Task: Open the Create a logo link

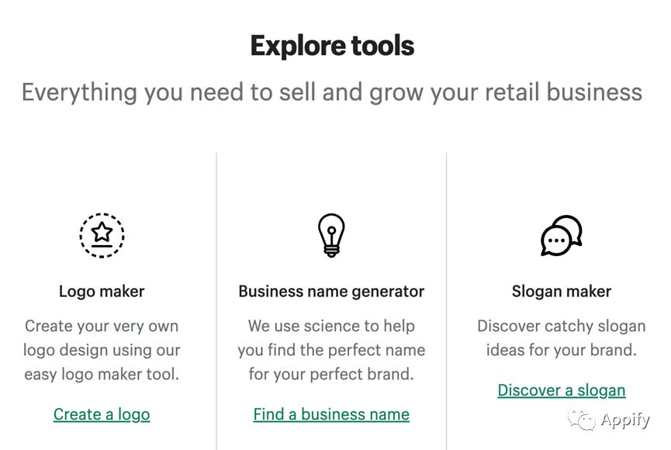Action: (x=102, y=414)
